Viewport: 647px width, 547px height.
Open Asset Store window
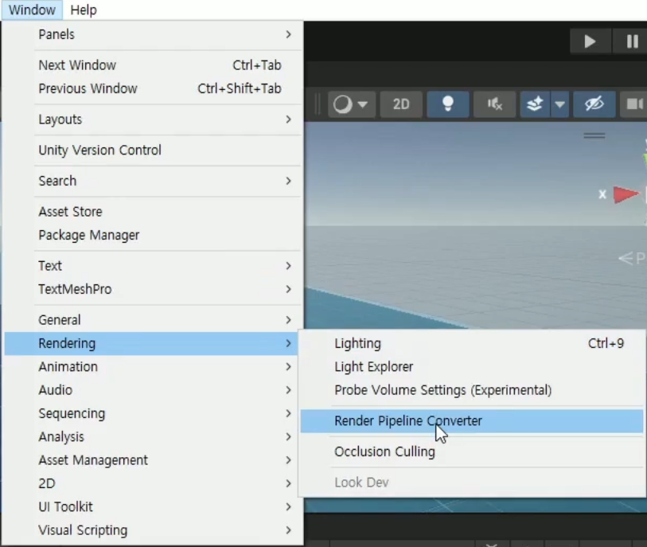click(154, 212)
